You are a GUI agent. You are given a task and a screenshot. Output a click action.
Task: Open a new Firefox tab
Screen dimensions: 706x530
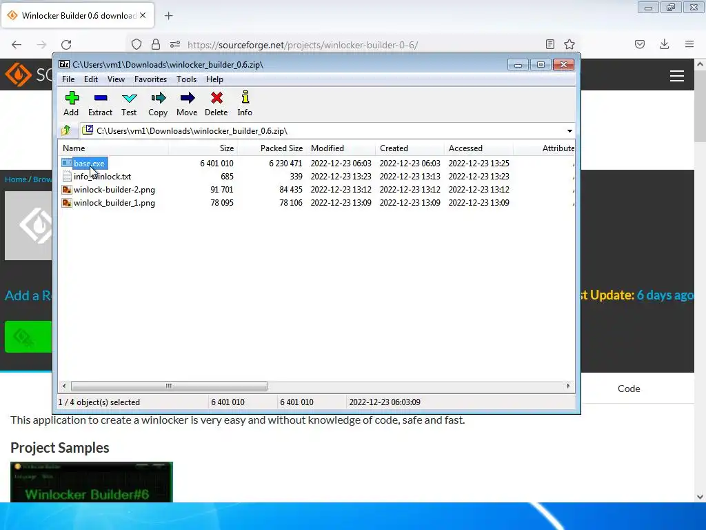tap(168, 16)
